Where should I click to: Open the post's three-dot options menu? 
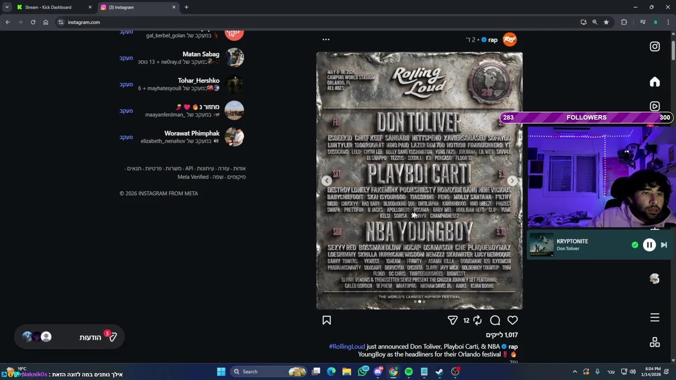(x=326, y=40)
